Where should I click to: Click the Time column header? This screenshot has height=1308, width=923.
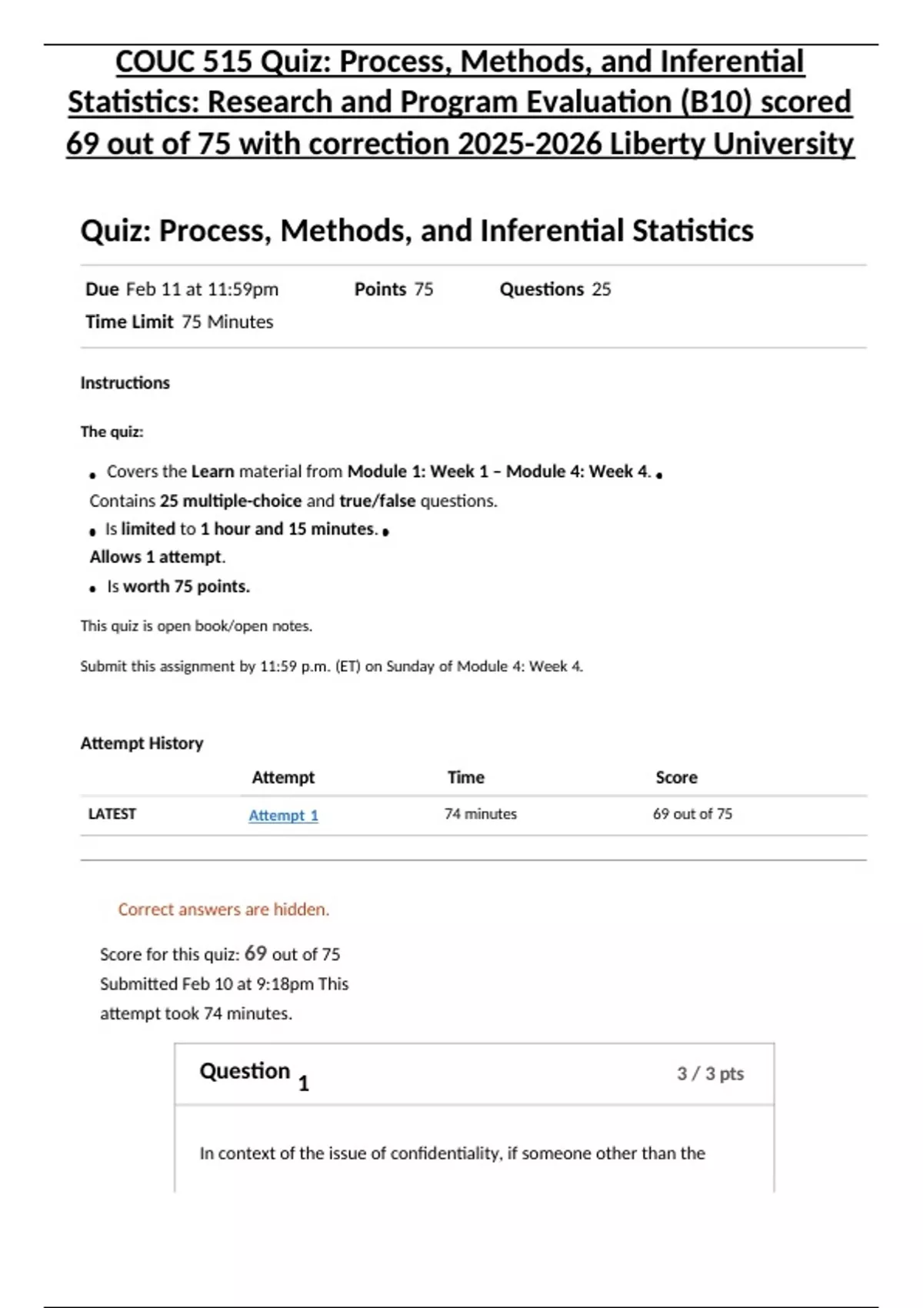tap(466, 777)
